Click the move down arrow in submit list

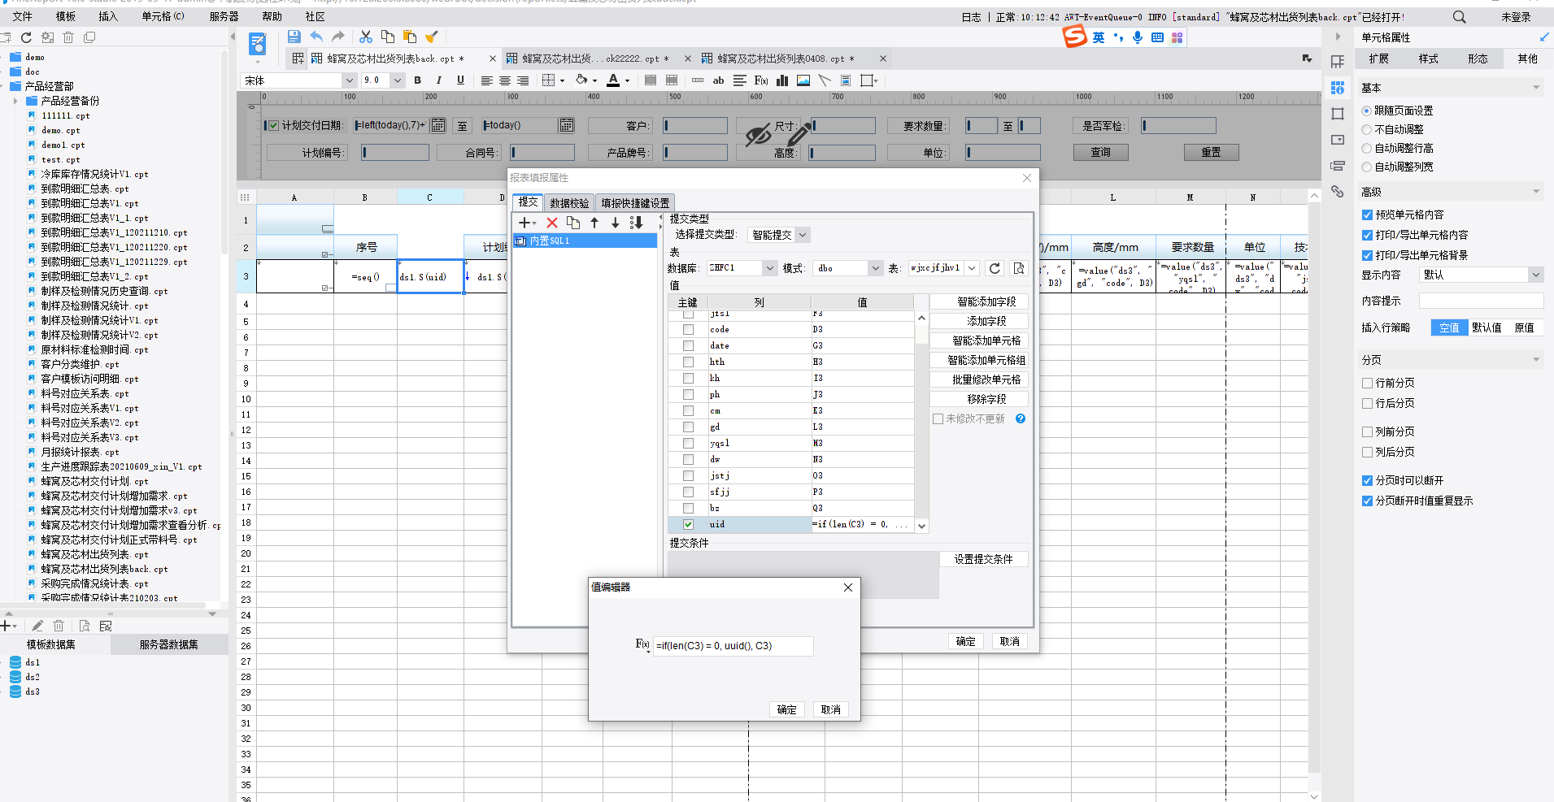click(616, 223)
